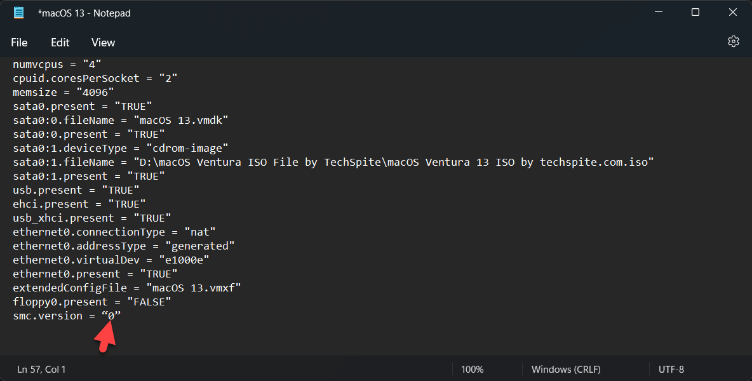Click the Windows (CRLF) line ending indicator
The width and height of the screenshot is (752, 381).
click(x=566, y=369)
